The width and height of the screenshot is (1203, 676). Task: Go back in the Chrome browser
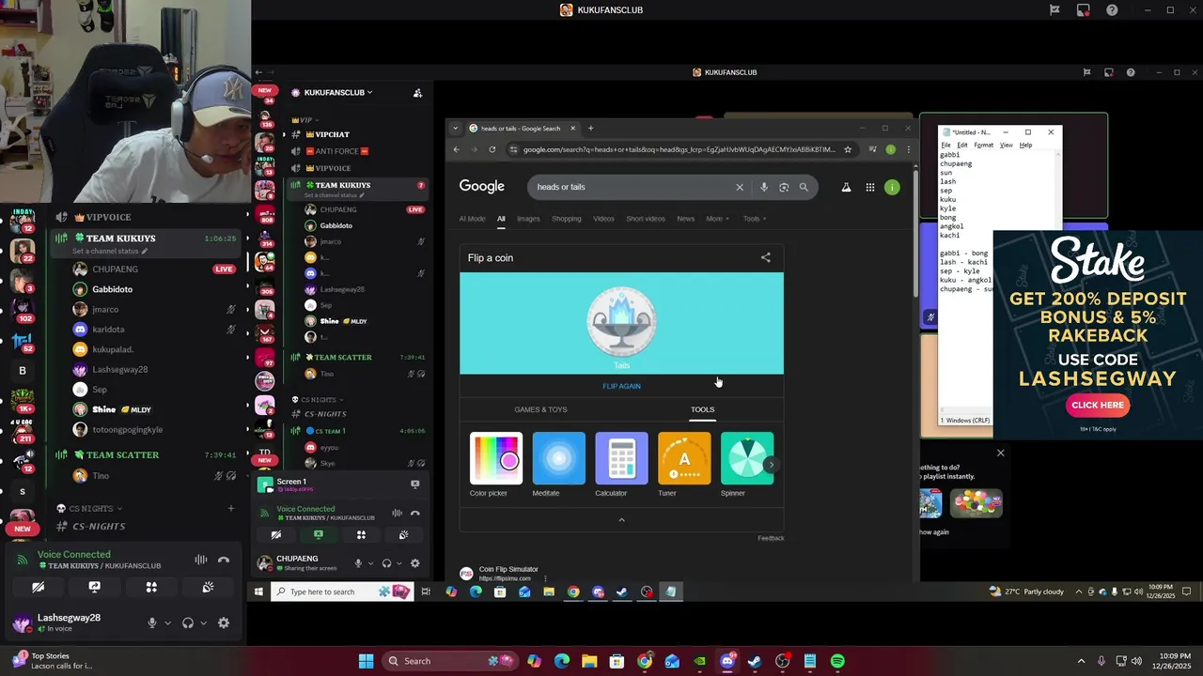(x=457, y=149)
